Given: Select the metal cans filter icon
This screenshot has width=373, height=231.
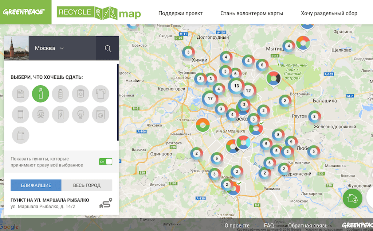Looking at the screenshot, I should (81, 94).
